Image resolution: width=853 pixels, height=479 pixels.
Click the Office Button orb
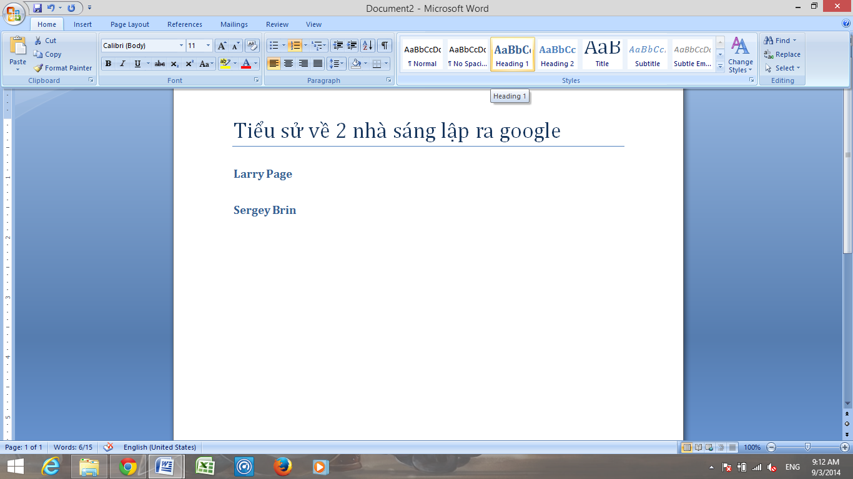click(13, 14)
